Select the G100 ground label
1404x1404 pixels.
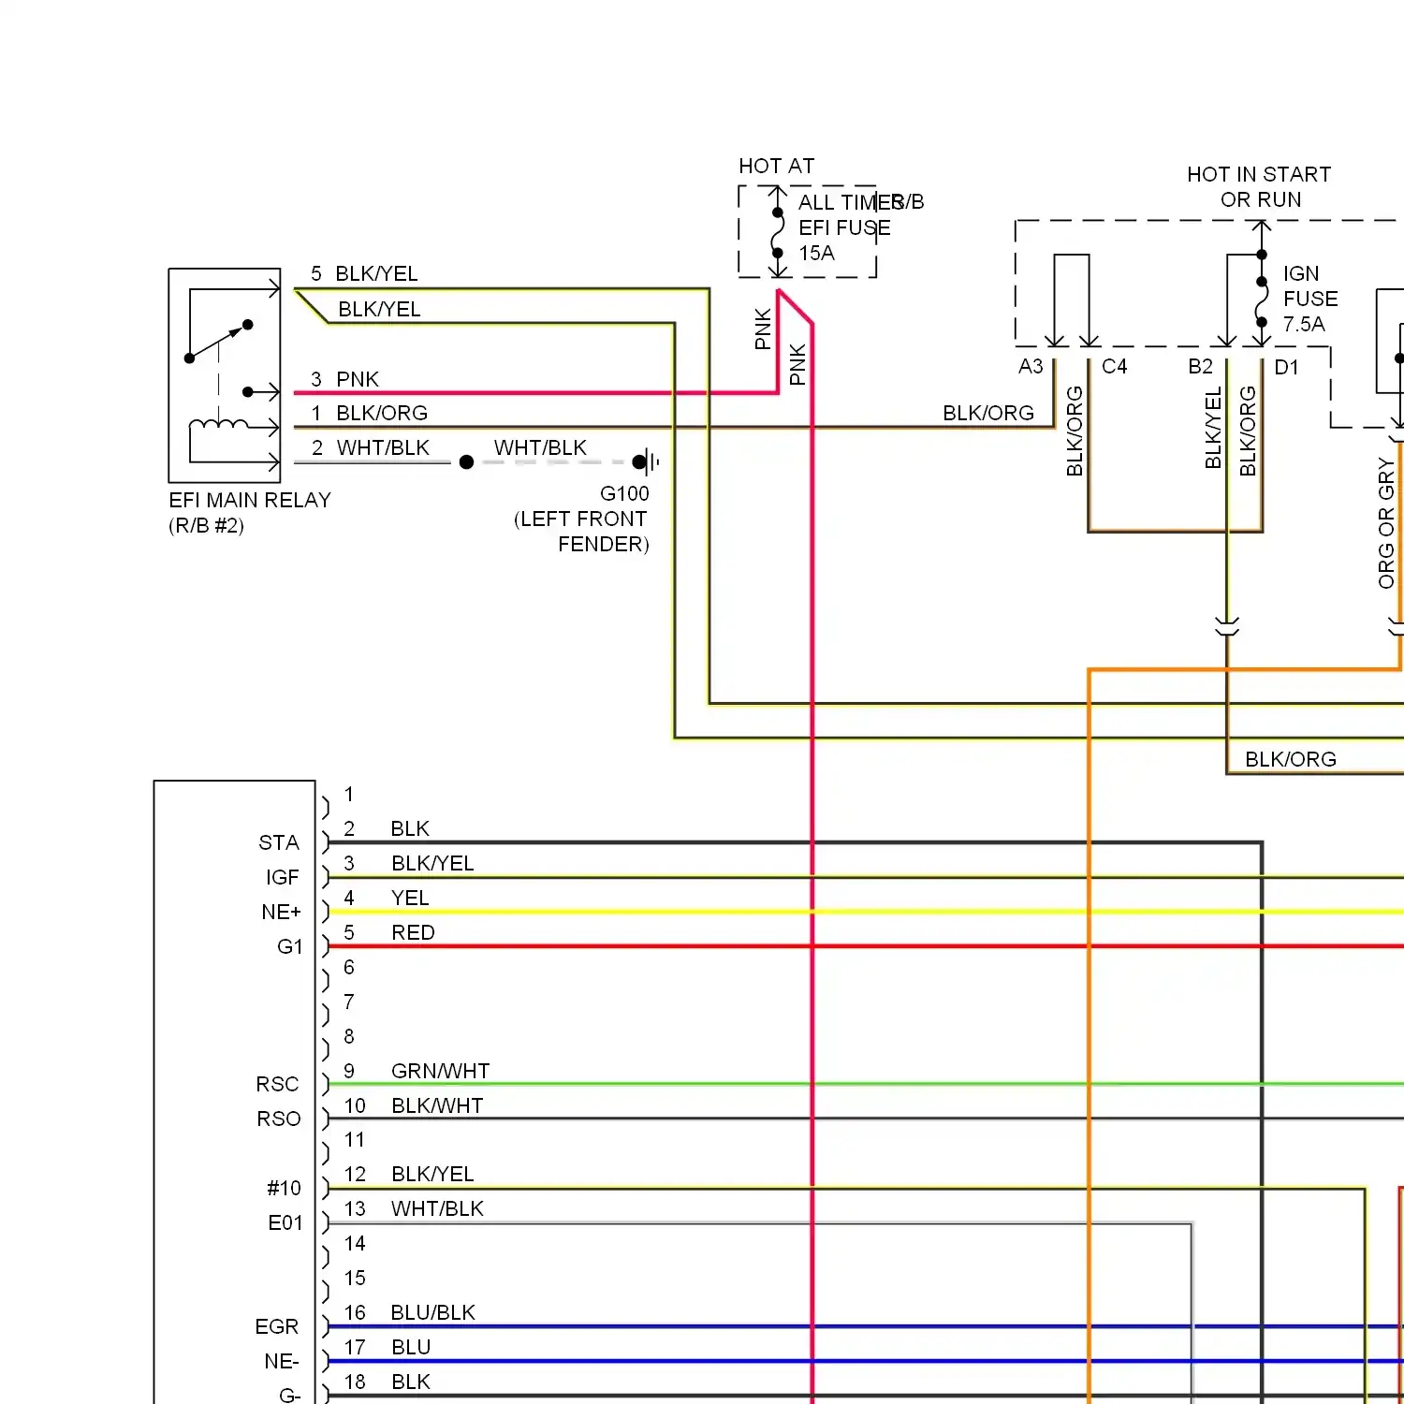point(624,493)
